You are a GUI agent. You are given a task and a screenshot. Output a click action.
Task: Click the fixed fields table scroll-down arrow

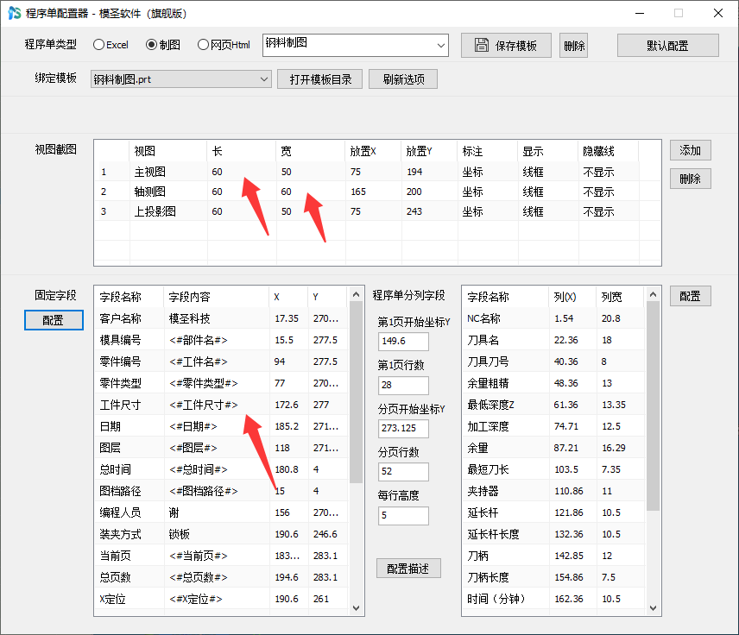point(357,608)
